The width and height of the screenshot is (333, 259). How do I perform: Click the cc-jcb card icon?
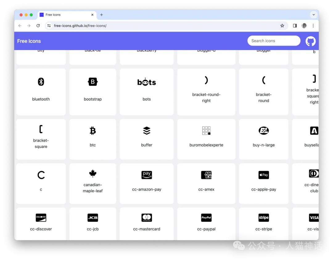(92, 218)
